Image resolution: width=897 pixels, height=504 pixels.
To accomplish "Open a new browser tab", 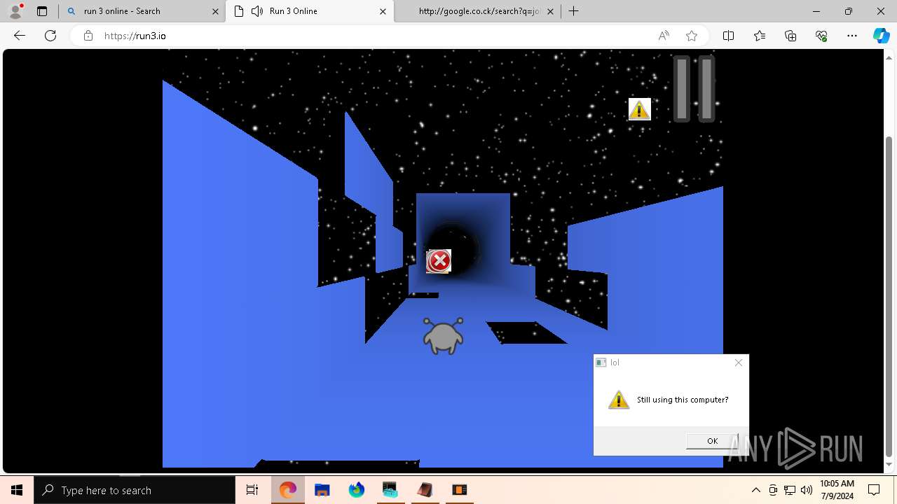I will tap(574, 11).
